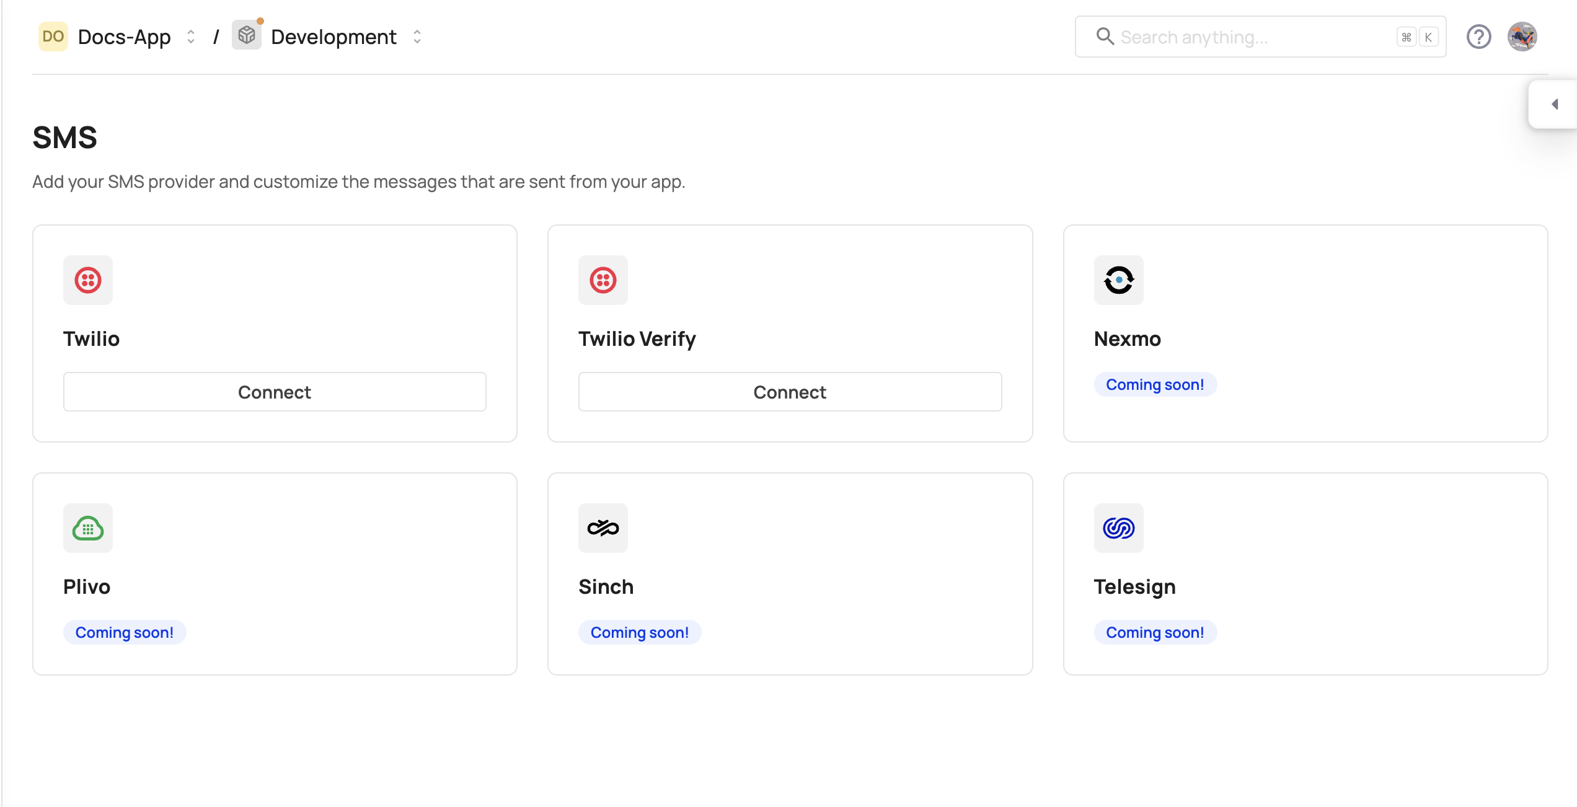Click the Nexmo Coming soon badge
This screenshot has height=807, width=1577.
click(1154, 384)
